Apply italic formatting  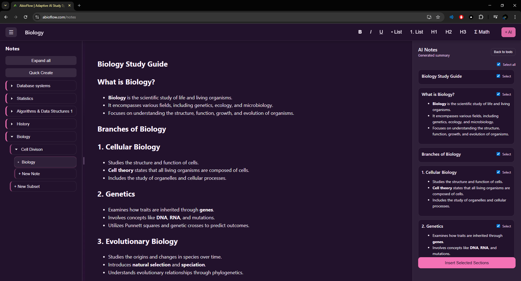371,32
